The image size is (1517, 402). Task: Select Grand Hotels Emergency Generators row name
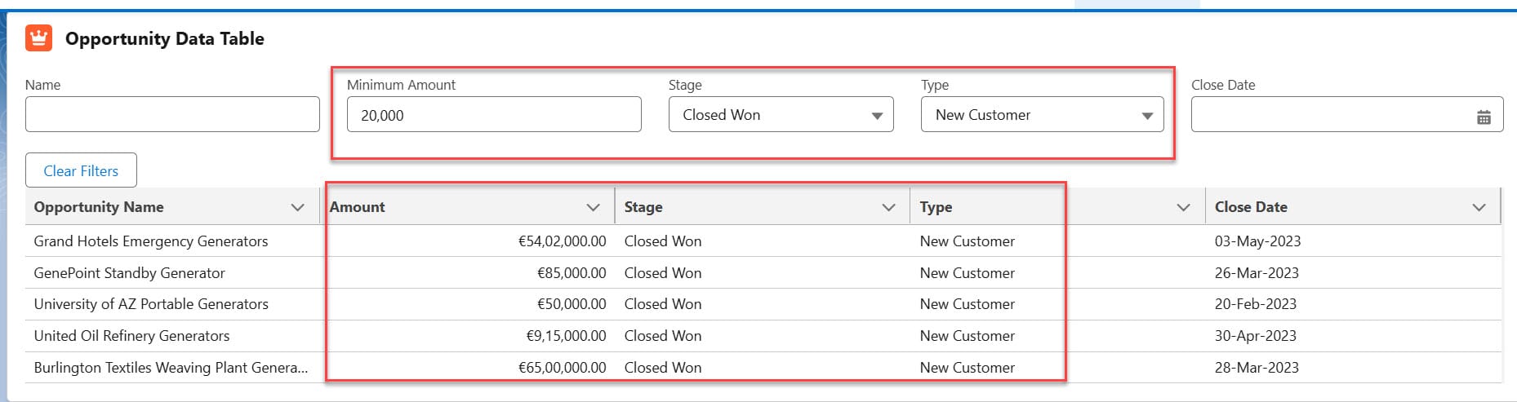click(151, 241)
